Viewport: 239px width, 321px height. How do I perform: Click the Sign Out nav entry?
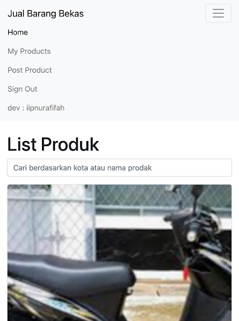pos(23,89)
